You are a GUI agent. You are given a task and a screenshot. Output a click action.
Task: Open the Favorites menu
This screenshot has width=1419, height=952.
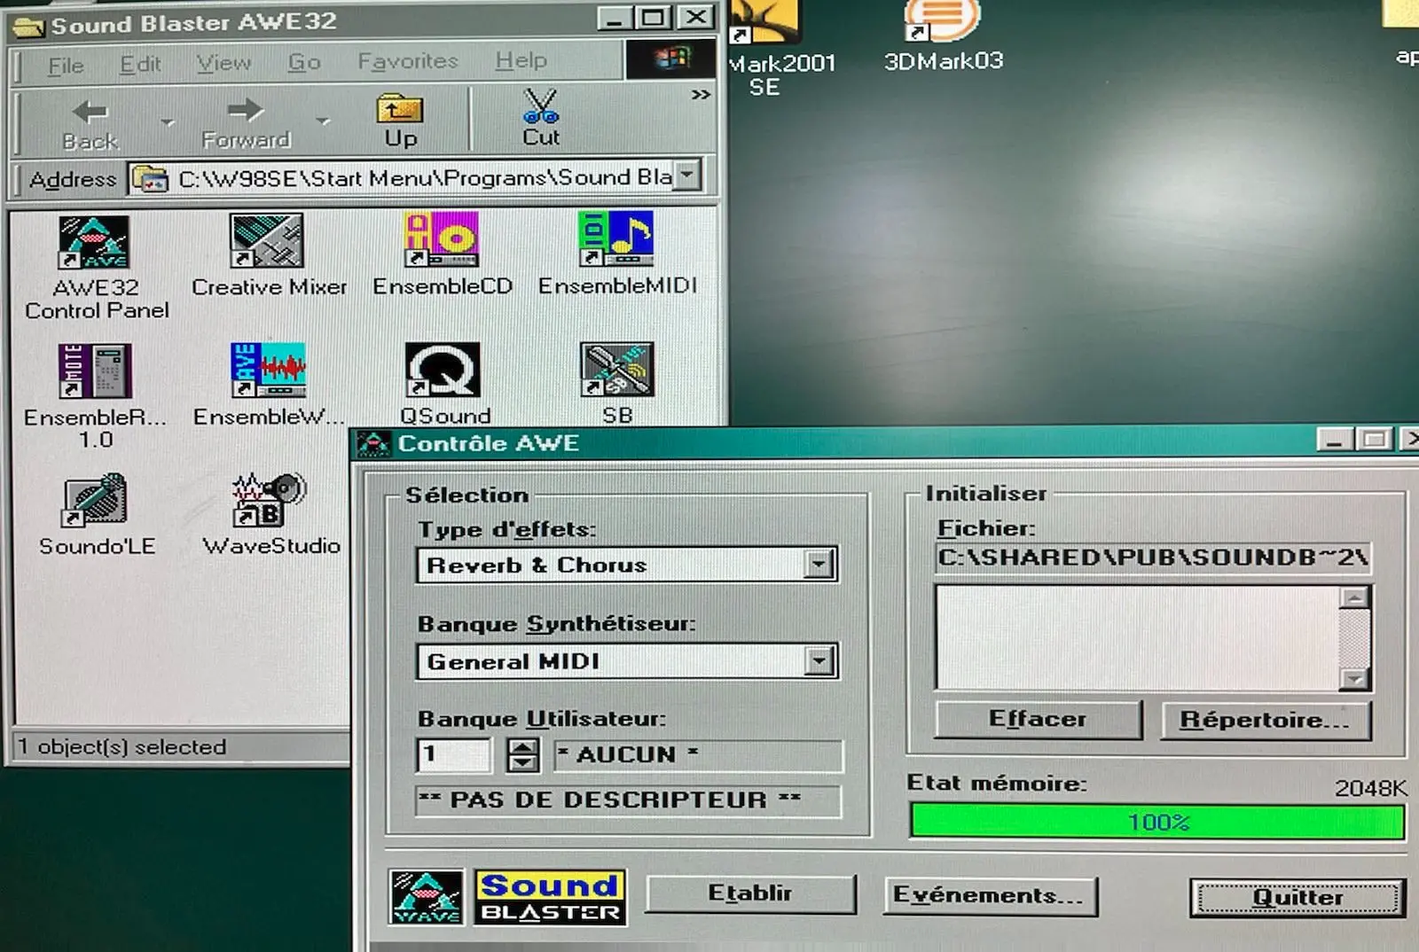pyautogui.click(x=408, y=61)
